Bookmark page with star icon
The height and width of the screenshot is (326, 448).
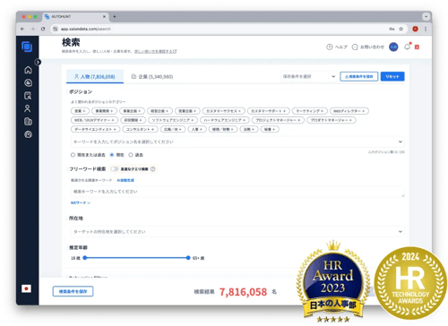pos(401,29)
